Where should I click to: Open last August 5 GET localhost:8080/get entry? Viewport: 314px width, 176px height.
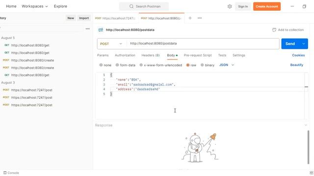tap(30, 75)
